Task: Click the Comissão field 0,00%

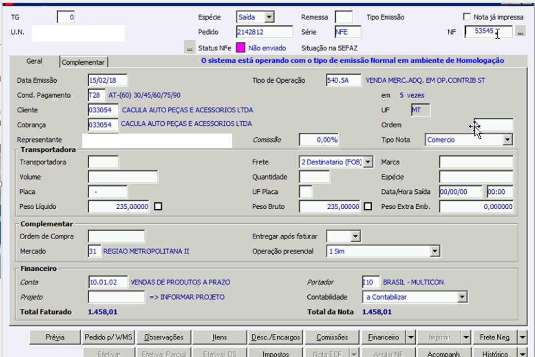Action: pyautogui.click(x=319, y=140)
